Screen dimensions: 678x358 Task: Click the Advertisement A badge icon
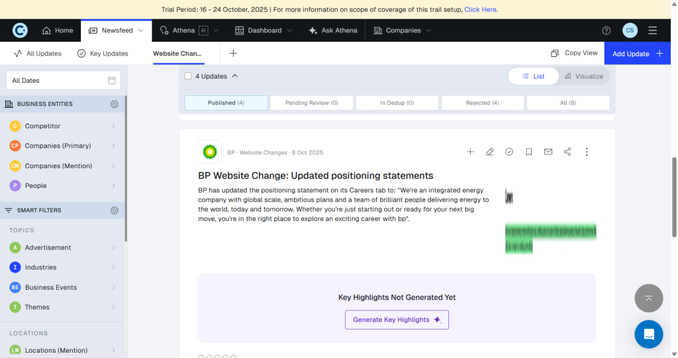[15, 247]
